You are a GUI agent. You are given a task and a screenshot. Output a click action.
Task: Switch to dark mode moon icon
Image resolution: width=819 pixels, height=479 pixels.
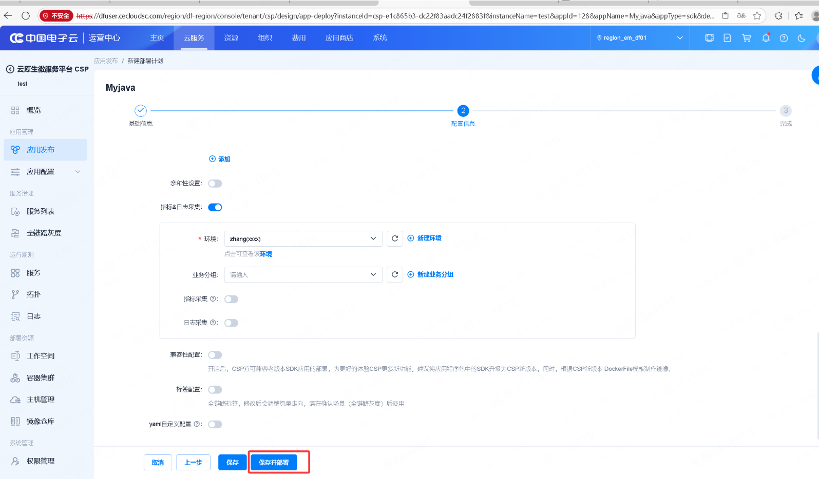tap(802, 38)
